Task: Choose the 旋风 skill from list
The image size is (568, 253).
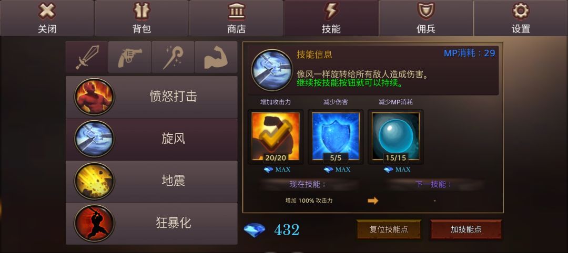Action: (x=151, y=139)
